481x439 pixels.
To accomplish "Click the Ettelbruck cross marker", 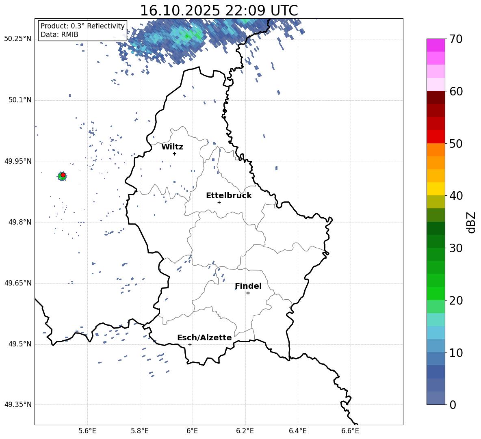I will tap(219, 202).
